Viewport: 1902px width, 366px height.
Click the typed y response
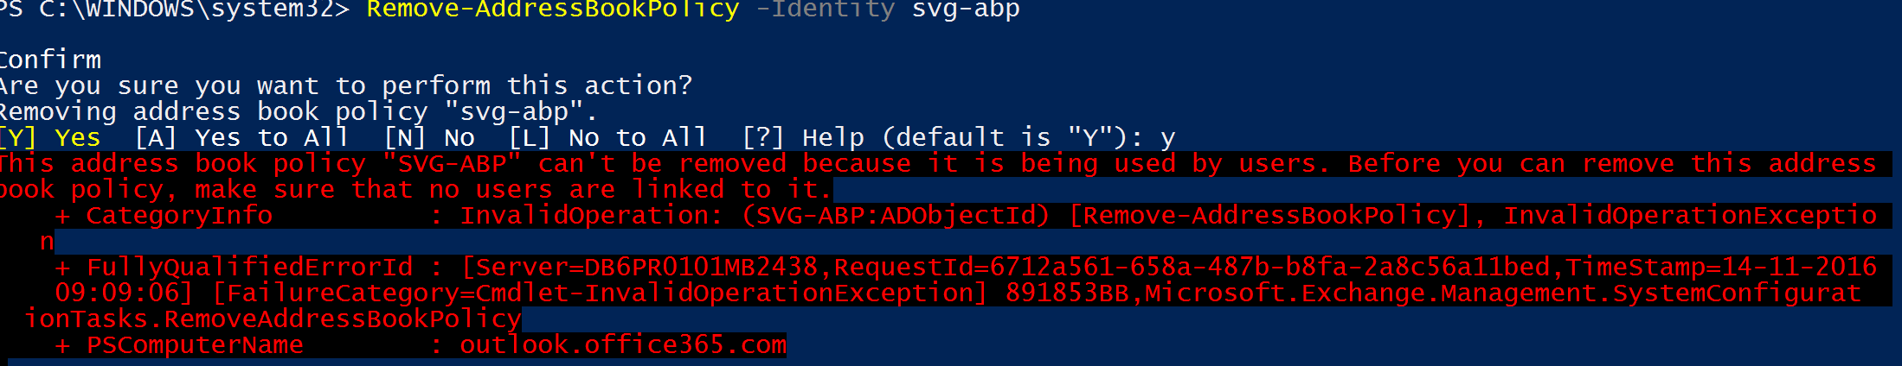click(1168, 139)
